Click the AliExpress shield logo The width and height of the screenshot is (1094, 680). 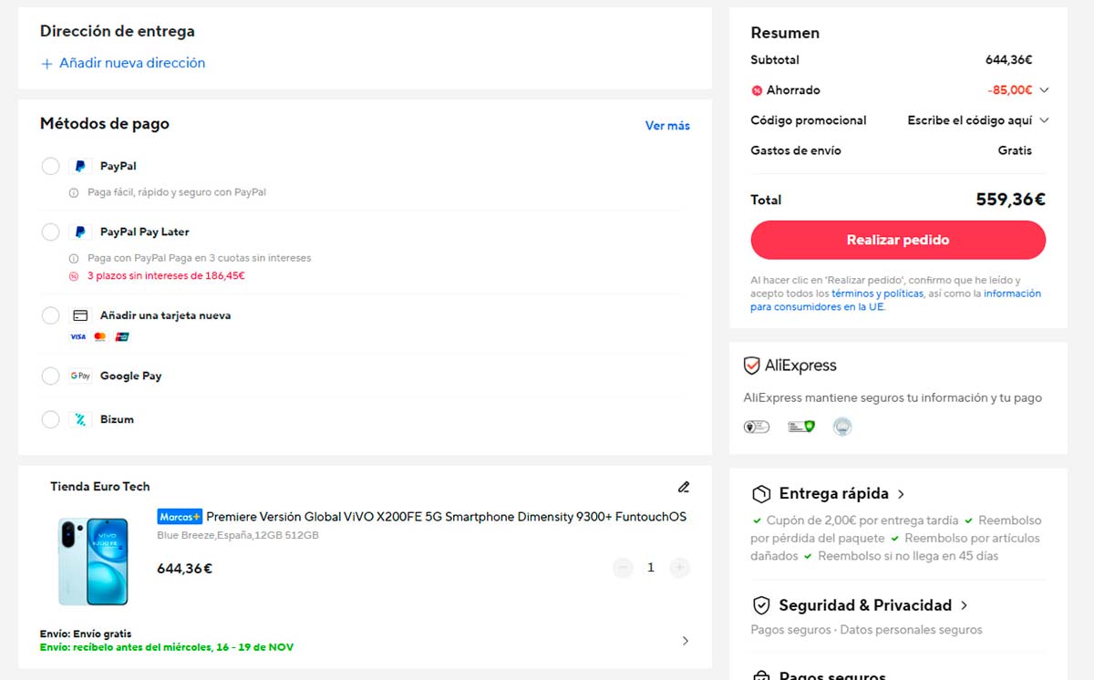click(752, 366)
